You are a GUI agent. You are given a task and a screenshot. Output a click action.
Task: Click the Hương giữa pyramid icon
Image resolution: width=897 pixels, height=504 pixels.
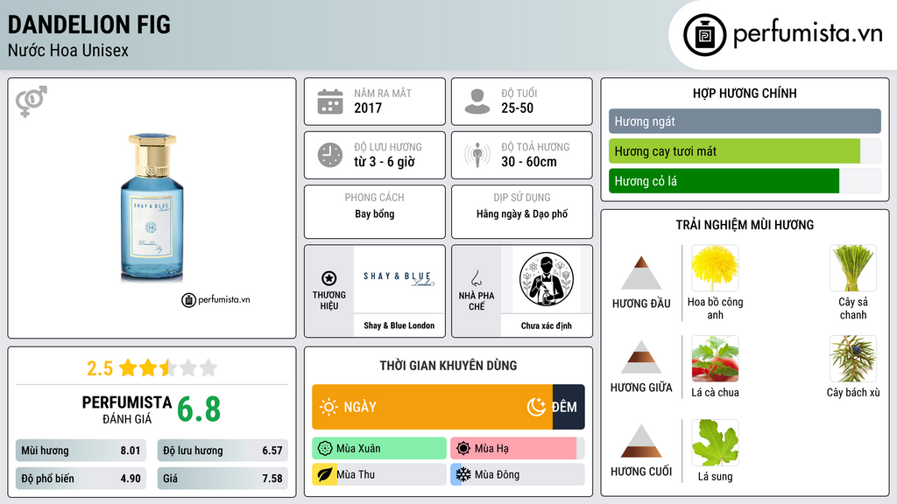[641, 357]
